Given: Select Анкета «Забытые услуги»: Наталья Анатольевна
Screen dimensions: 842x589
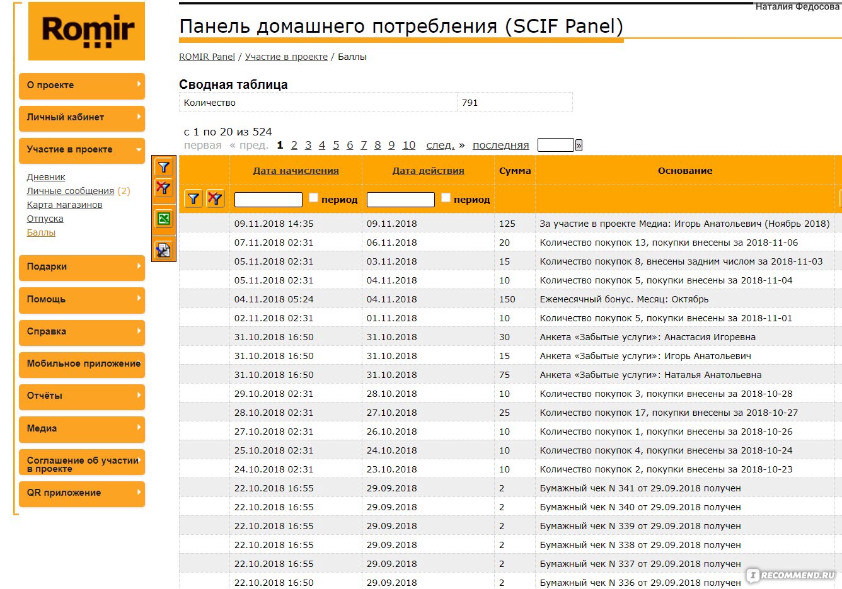Looking at the screenshot, I should 650,375.
